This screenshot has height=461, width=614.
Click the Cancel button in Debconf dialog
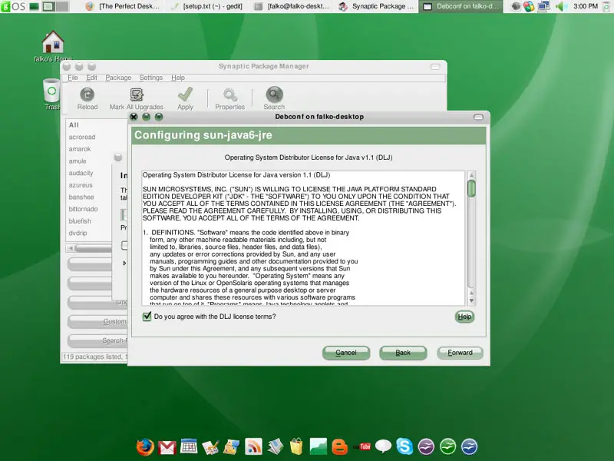(345, 353)
